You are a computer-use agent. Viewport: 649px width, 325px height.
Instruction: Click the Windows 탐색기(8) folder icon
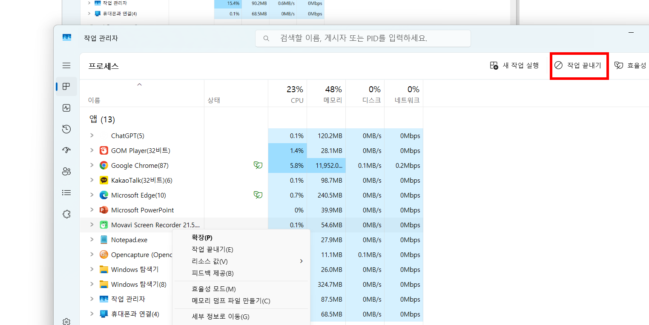tap(104, 284)
